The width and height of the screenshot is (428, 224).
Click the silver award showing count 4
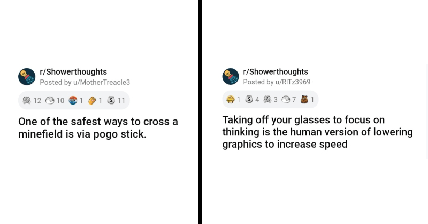click(x=249, y=100)
